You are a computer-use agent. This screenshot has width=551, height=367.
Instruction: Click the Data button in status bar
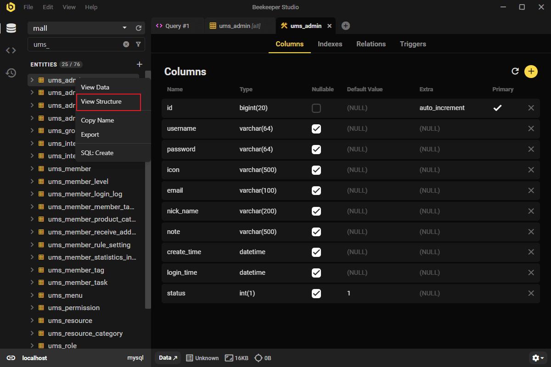pos(168,358)
